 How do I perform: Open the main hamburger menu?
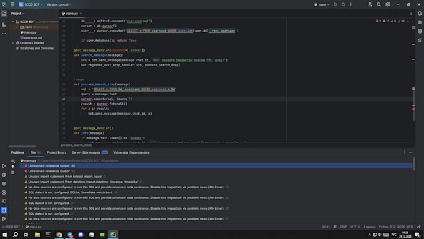(12, 4)
